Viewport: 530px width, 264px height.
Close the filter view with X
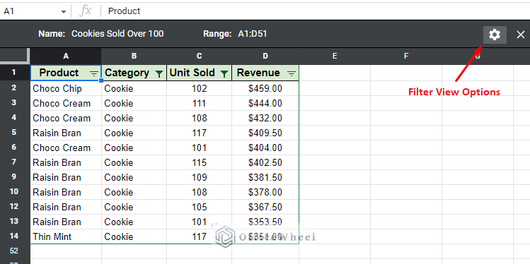coord(521,35)
